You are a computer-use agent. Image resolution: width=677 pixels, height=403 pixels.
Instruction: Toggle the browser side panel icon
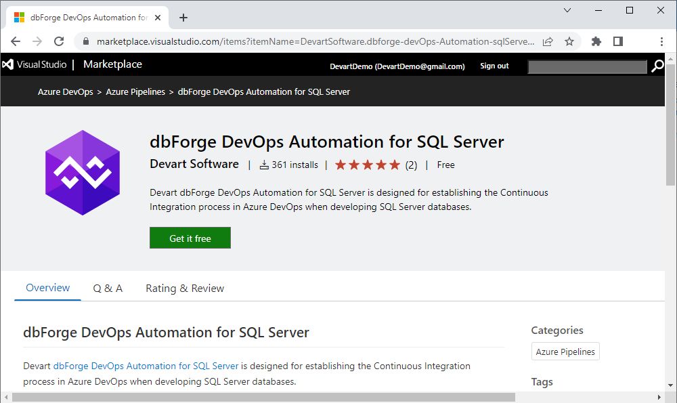coord(618,41)
